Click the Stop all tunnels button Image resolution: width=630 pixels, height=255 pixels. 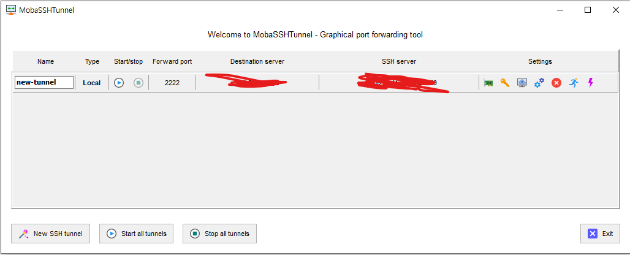pyautogui.click(x=219, y=234)
